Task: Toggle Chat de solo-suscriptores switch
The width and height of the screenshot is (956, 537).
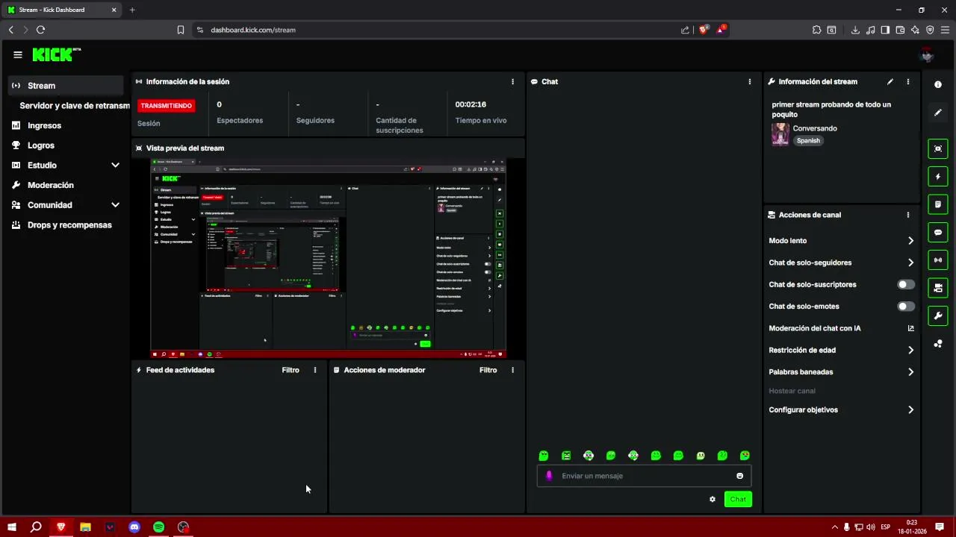Action: click(x=906, y=285)
